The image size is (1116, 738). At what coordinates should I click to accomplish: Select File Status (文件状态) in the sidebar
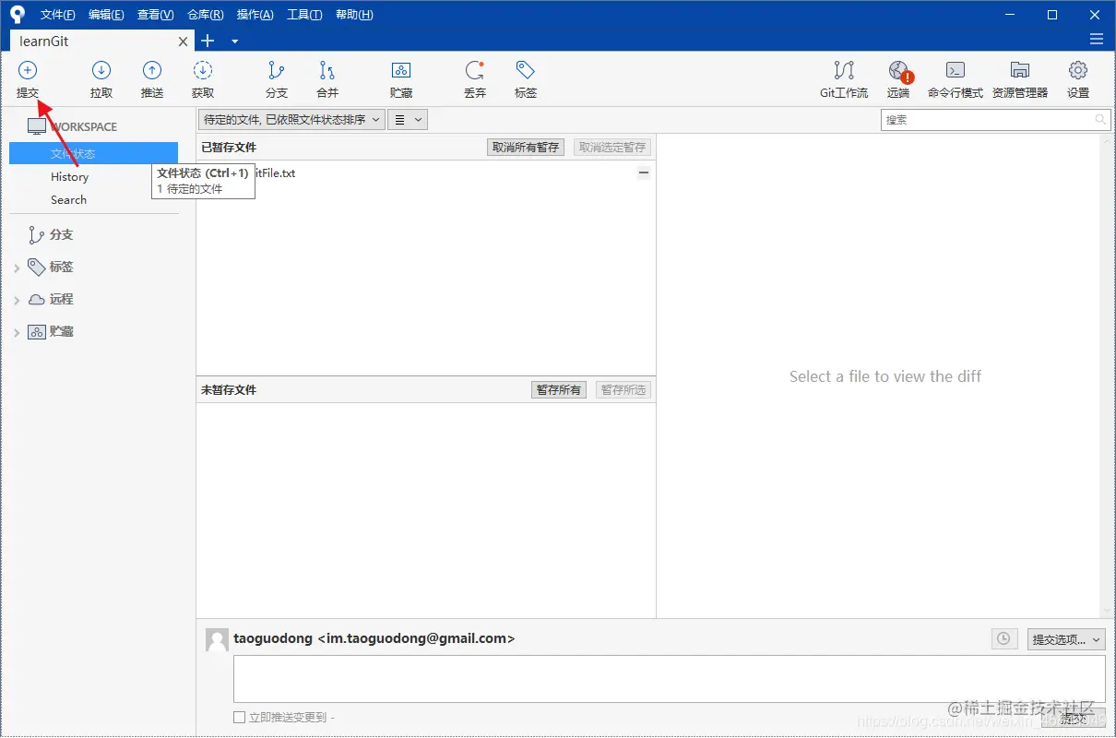tap(93, 153)
